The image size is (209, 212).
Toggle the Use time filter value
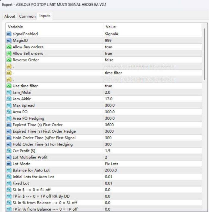point(108,86)
